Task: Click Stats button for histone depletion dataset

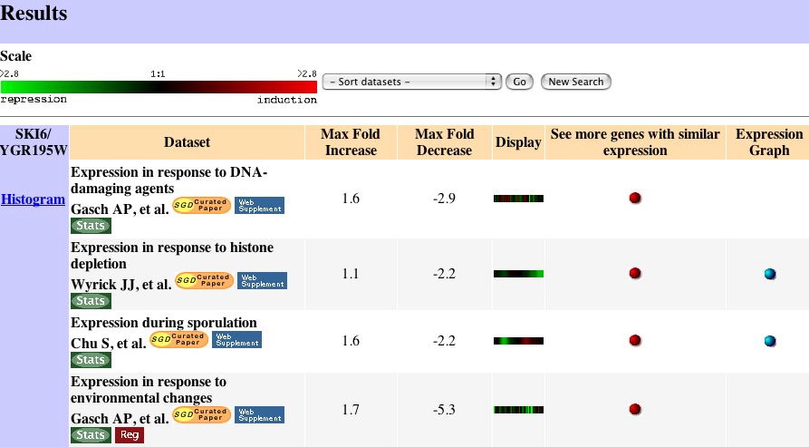Action: (91, 300)
